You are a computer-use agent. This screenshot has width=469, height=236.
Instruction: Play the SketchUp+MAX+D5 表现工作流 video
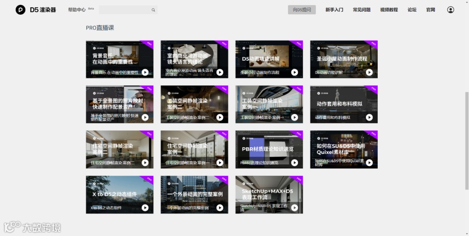click(x=294, y=208)
